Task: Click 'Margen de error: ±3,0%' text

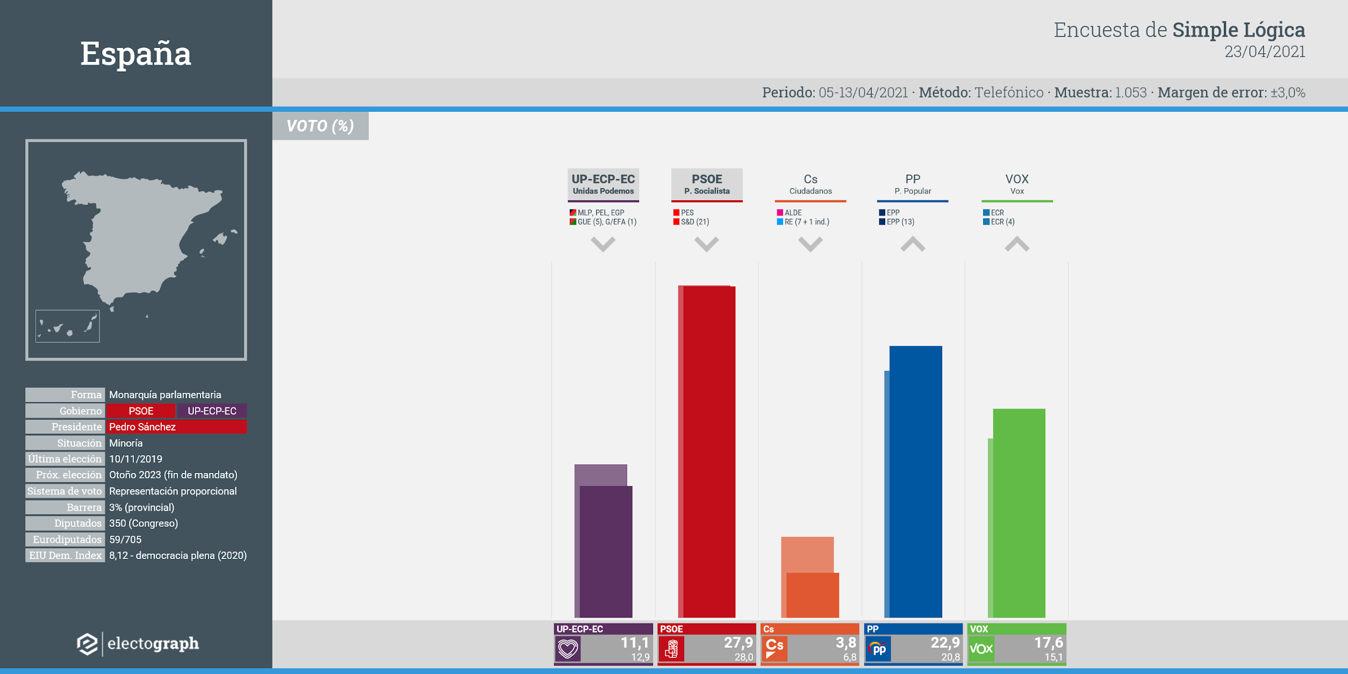Action: point(1231,92)
